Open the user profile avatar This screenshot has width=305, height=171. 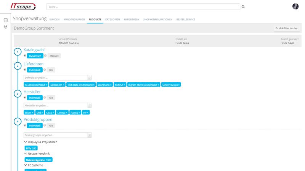(295, 6)
